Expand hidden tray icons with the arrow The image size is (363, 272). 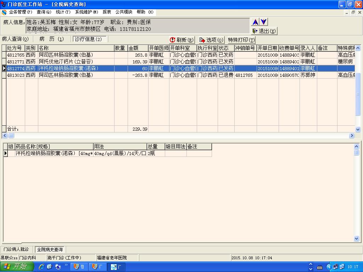[x=329, y=267]
